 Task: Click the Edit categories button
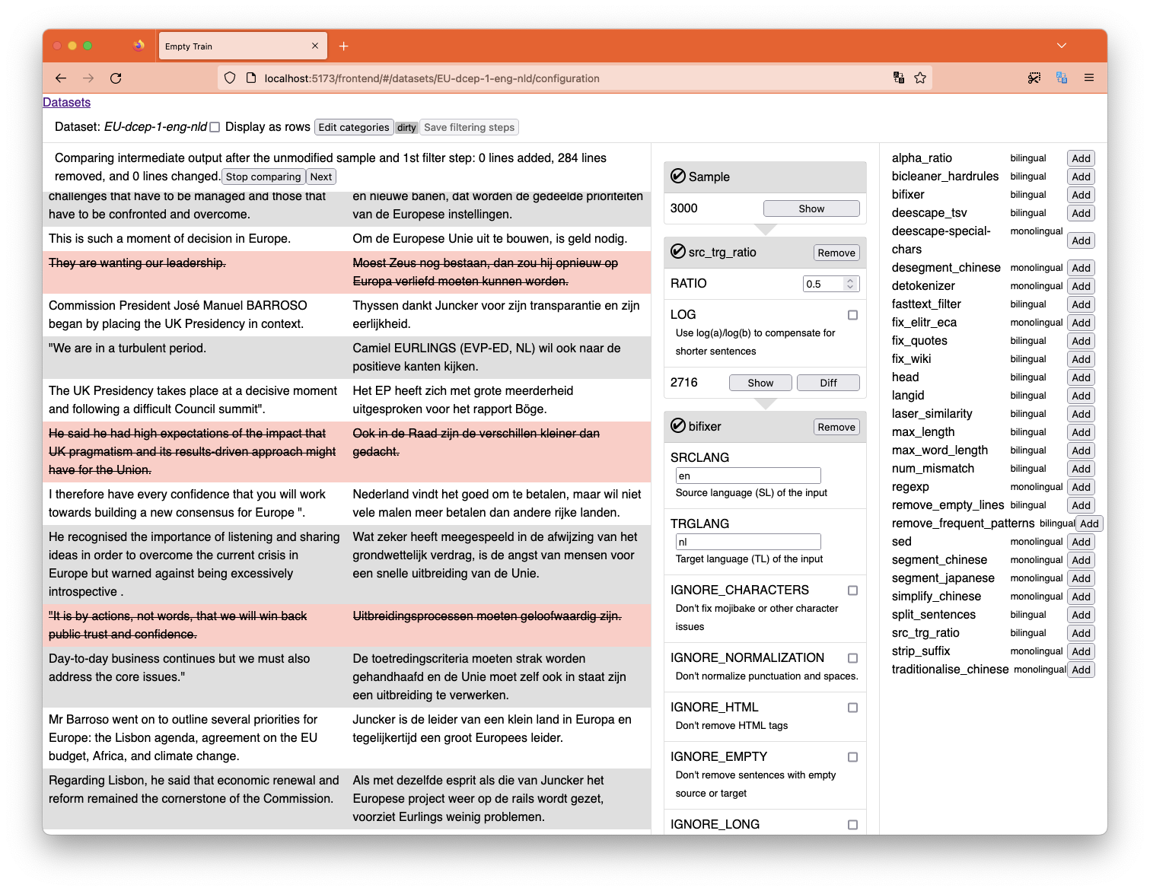(354, 127)
